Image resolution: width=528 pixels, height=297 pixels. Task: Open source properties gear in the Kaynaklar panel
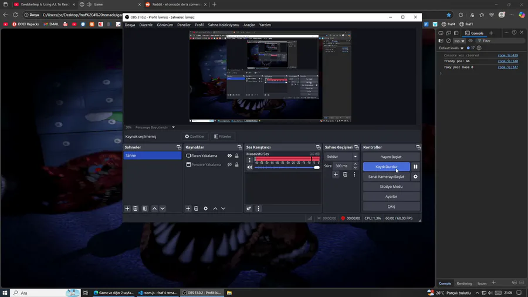tap(206, 208)
